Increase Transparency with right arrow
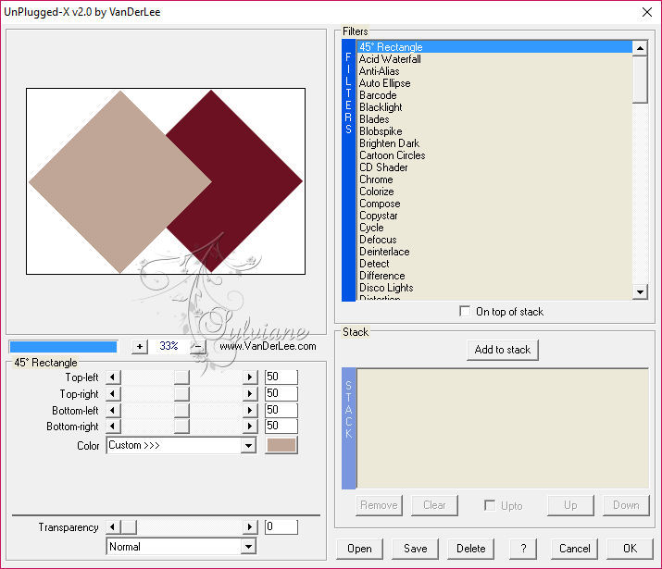 point(250,526)
